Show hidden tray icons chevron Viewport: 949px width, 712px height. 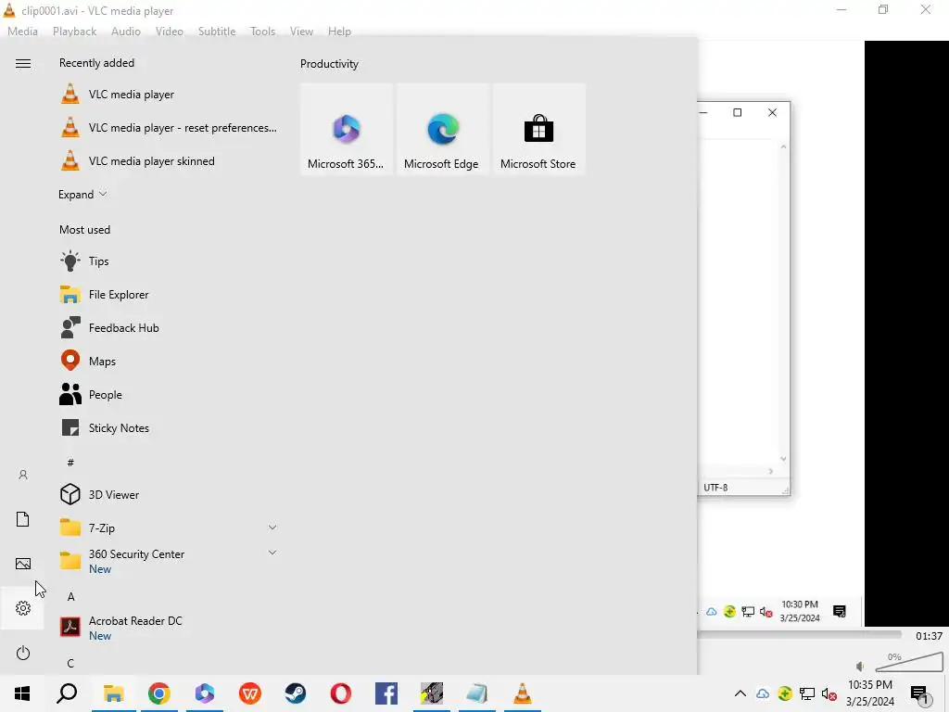pos(740,693)
